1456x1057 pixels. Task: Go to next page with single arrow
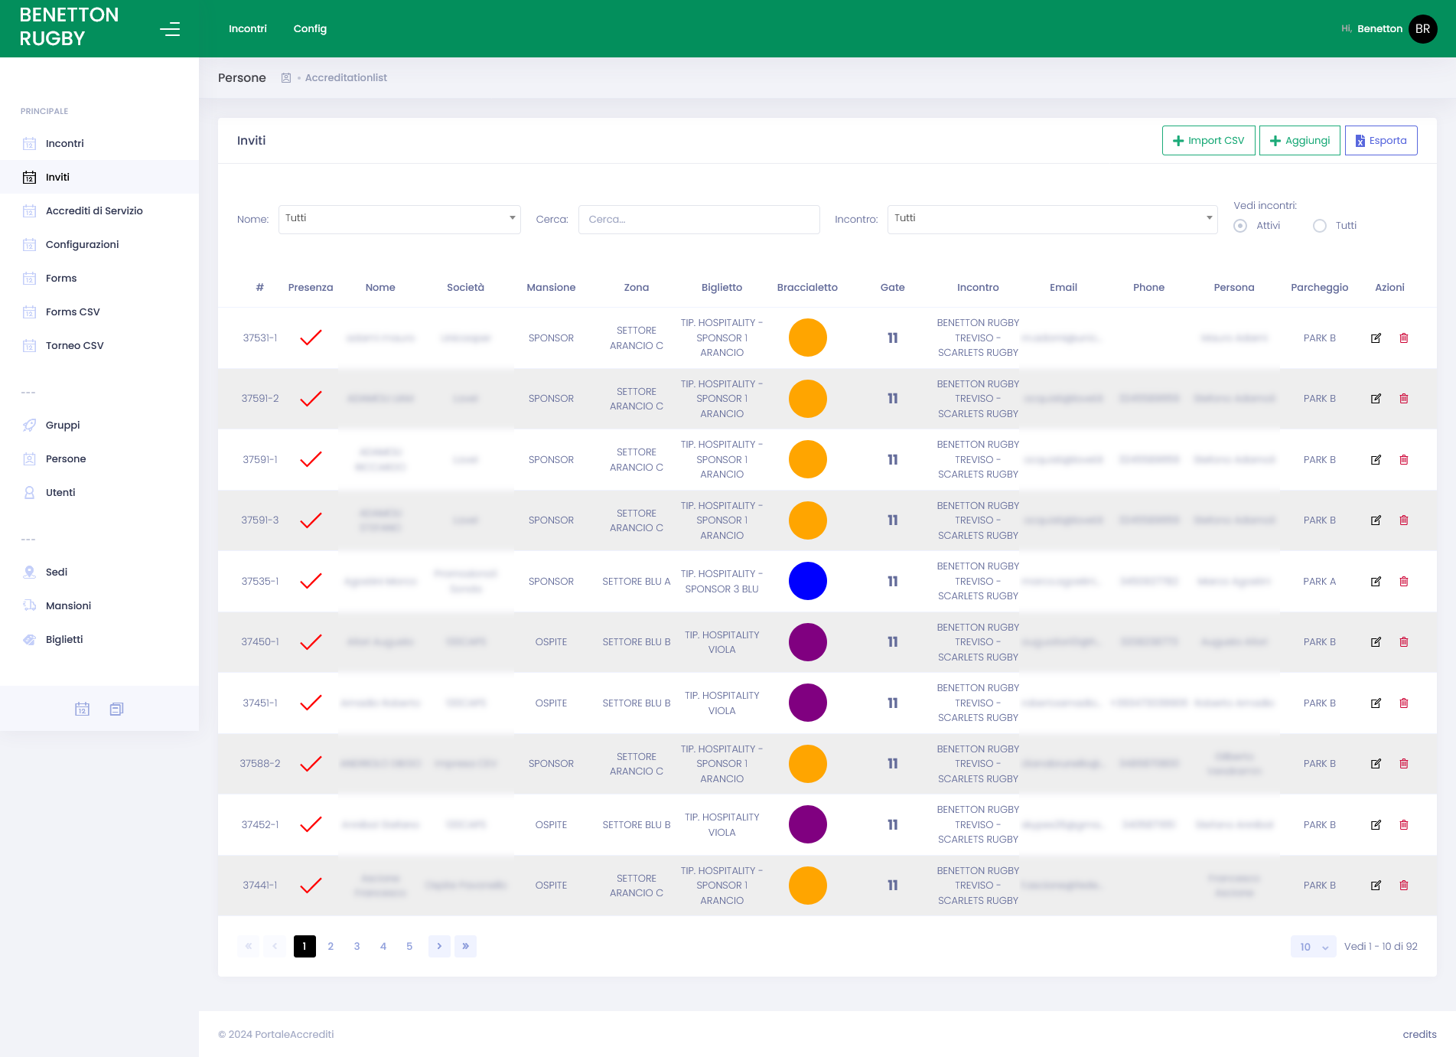439,947
